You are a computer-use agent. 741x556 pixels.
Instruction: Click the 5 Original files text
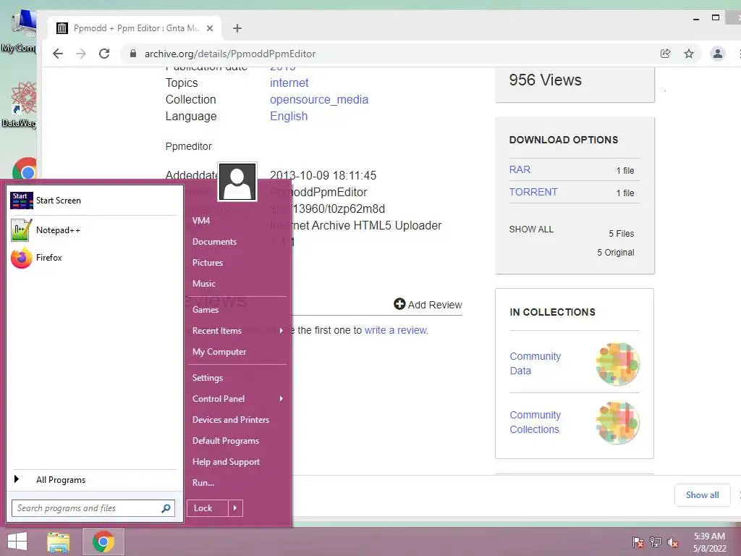tap(615, 253)
